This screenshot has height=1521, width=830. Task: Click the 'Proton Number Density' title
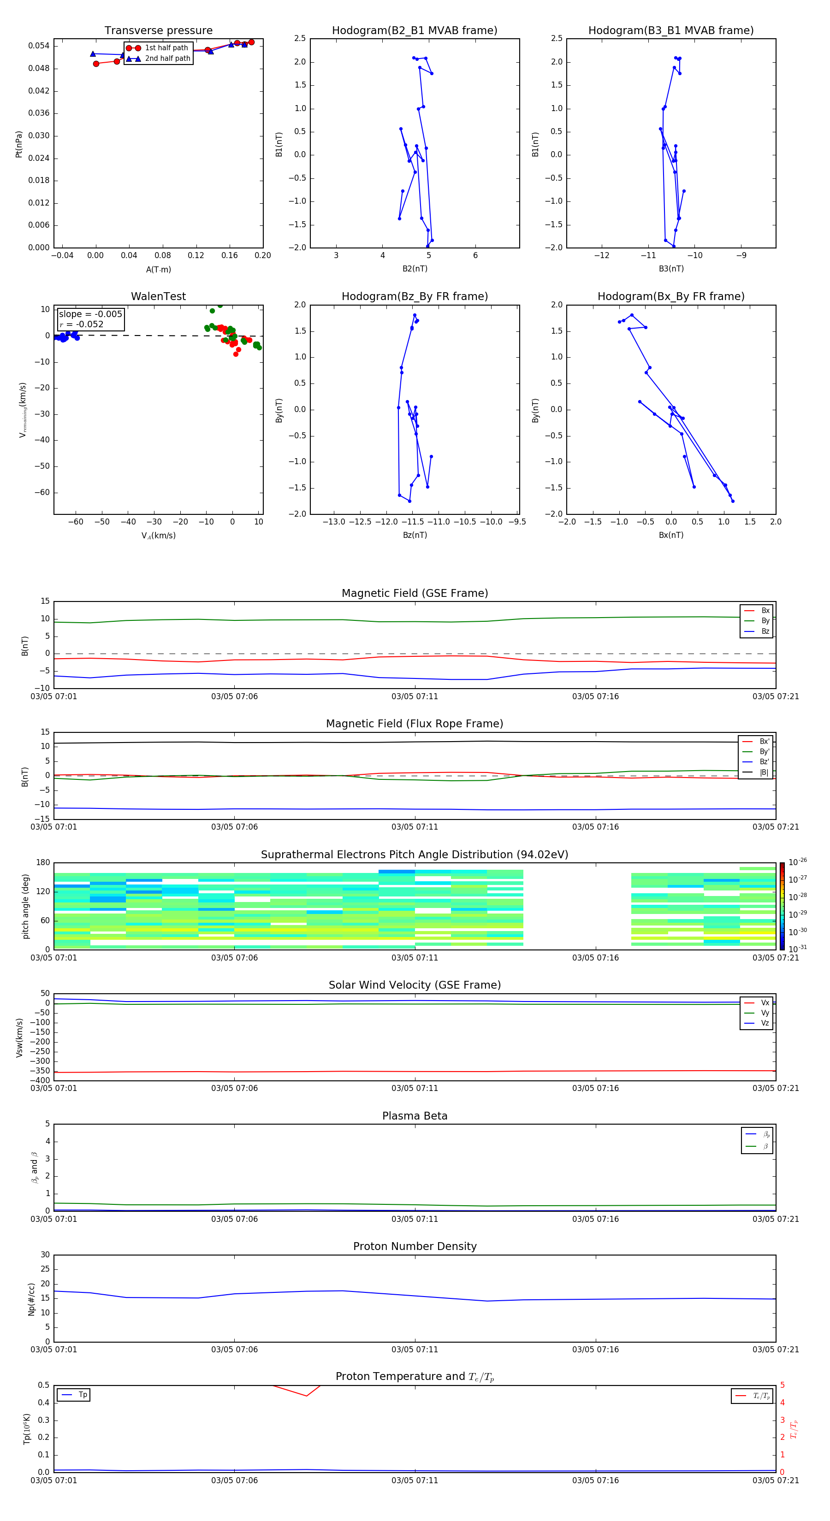click(415, 1246)
